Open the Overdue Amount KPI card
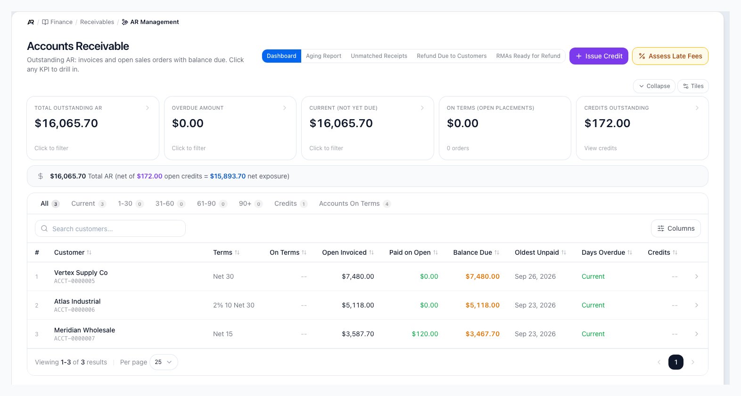Viewport: 741px width, 396px height. (230, 128)
